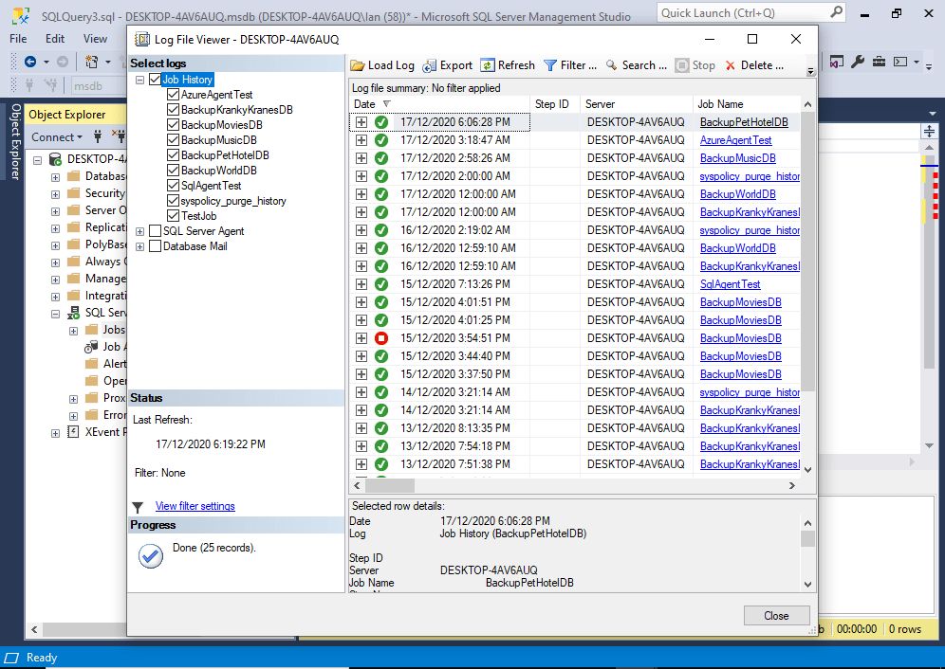945x669 pixels.
Task: Click the Delete toolbar button
Action: [754, 65]
